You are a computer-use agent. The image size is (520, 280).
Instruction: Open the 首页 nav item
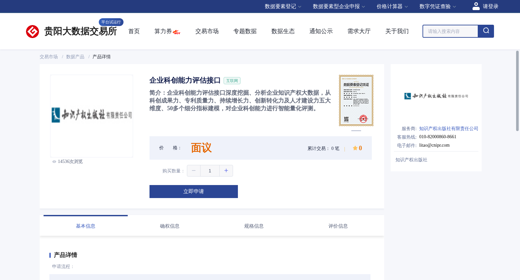pos(134,31)
